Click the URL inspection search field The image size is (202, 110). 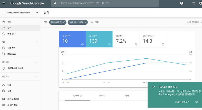(x=105, y=3)
